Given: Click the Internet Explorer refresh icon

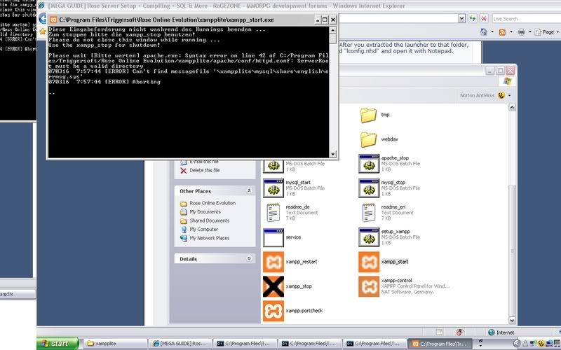Looking at the screenshot, I should [472, 19].
